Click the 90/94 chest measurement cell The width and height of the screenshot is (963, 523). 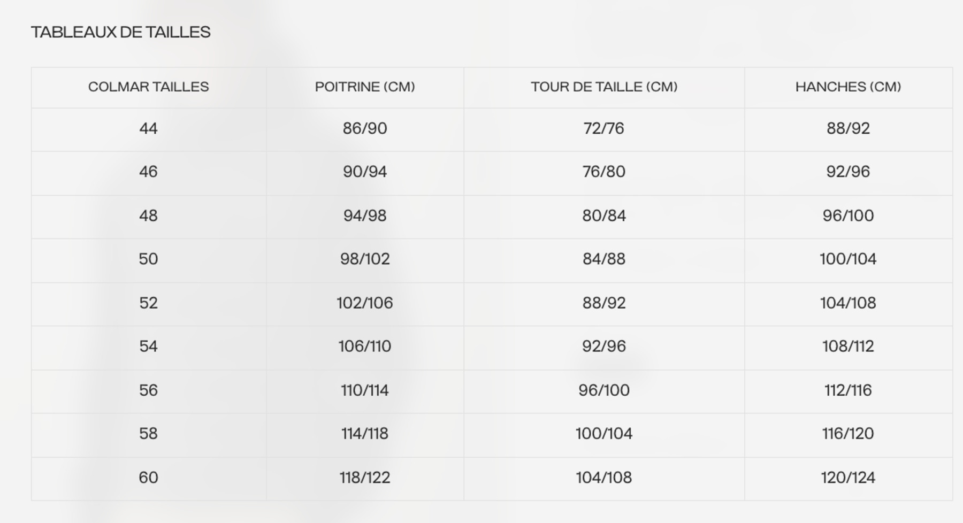(x=365, y=172)
